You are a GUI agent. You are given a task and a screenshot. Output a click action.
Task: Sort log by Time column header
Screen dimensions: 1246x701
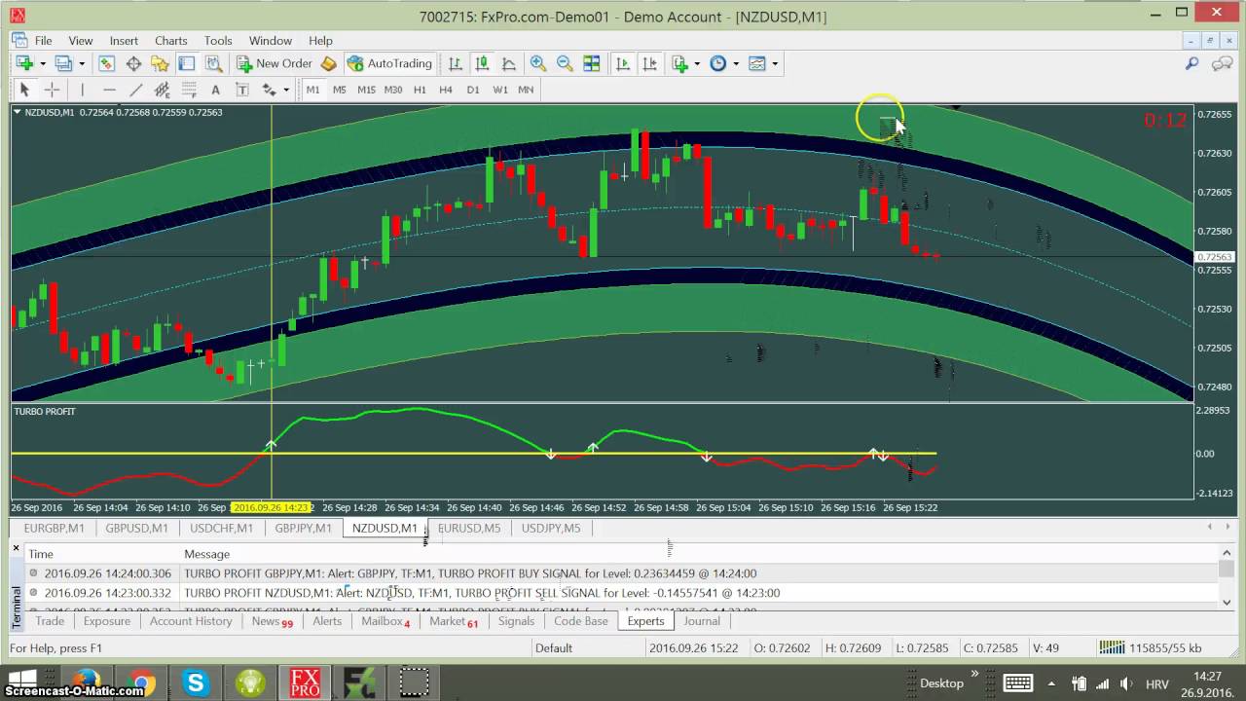pyautogui.click(x=41, y=554)
